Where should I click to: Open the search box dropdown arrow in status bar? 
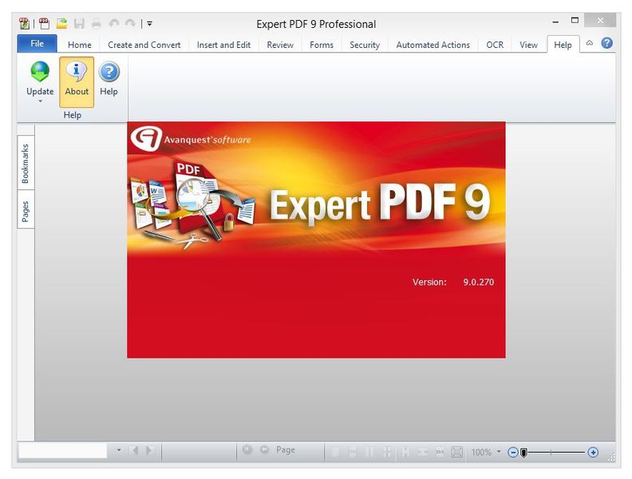coord(119,450)
